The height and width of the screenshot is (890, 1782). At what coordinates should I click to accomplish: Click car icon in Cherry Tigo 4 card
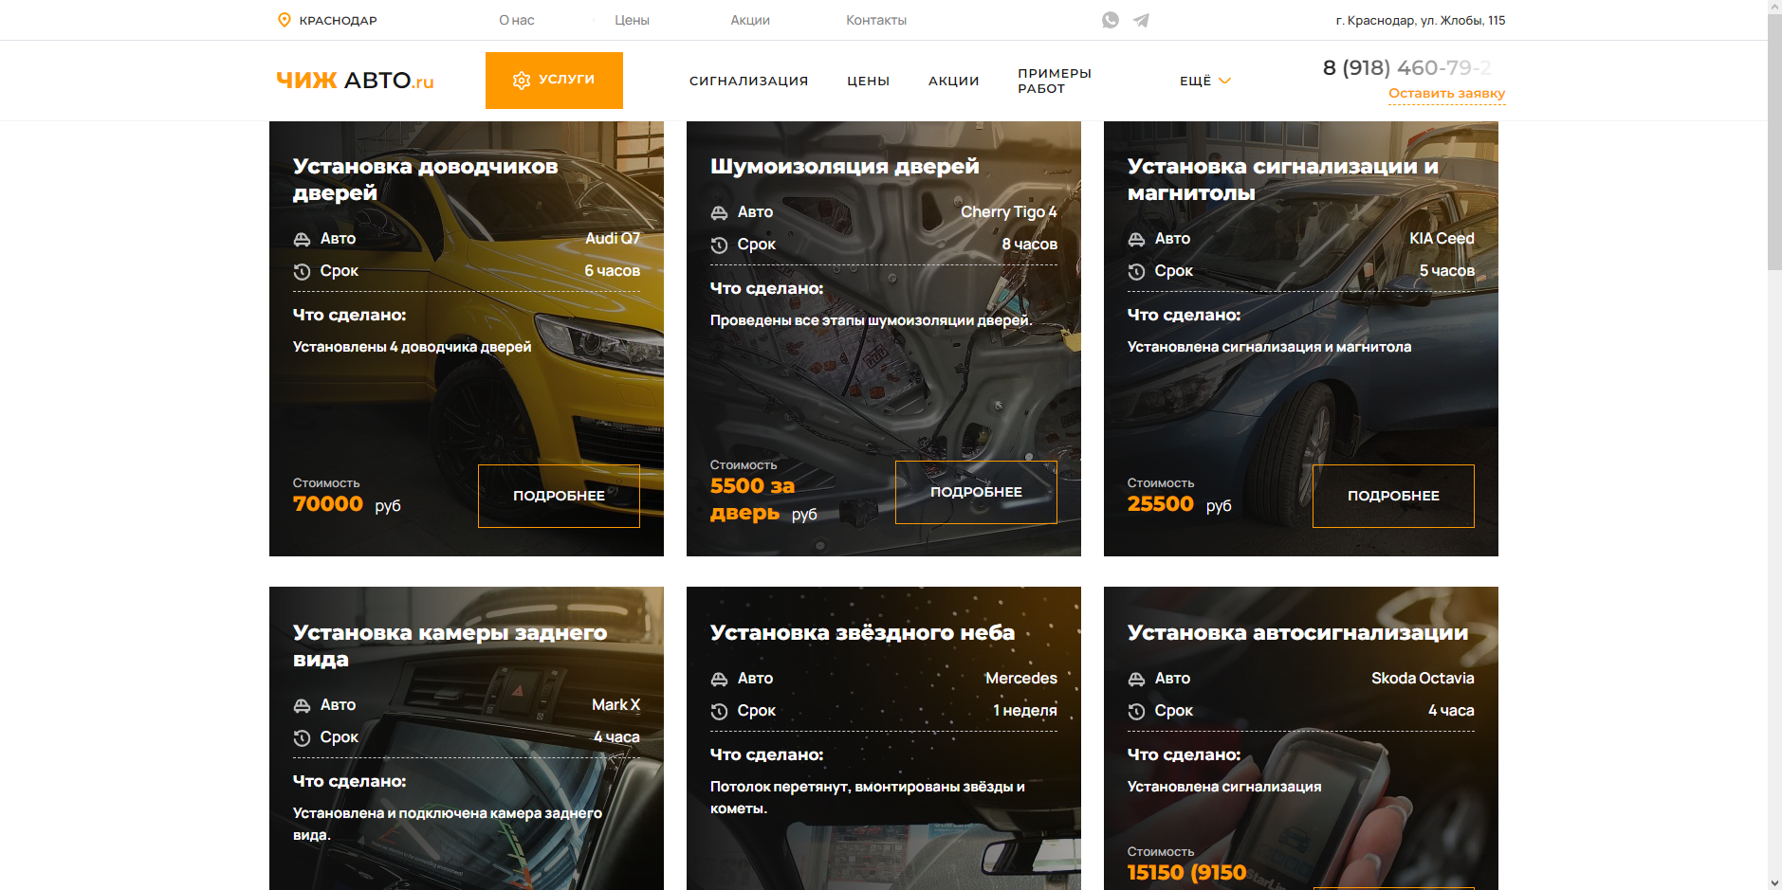coord(719,212)
